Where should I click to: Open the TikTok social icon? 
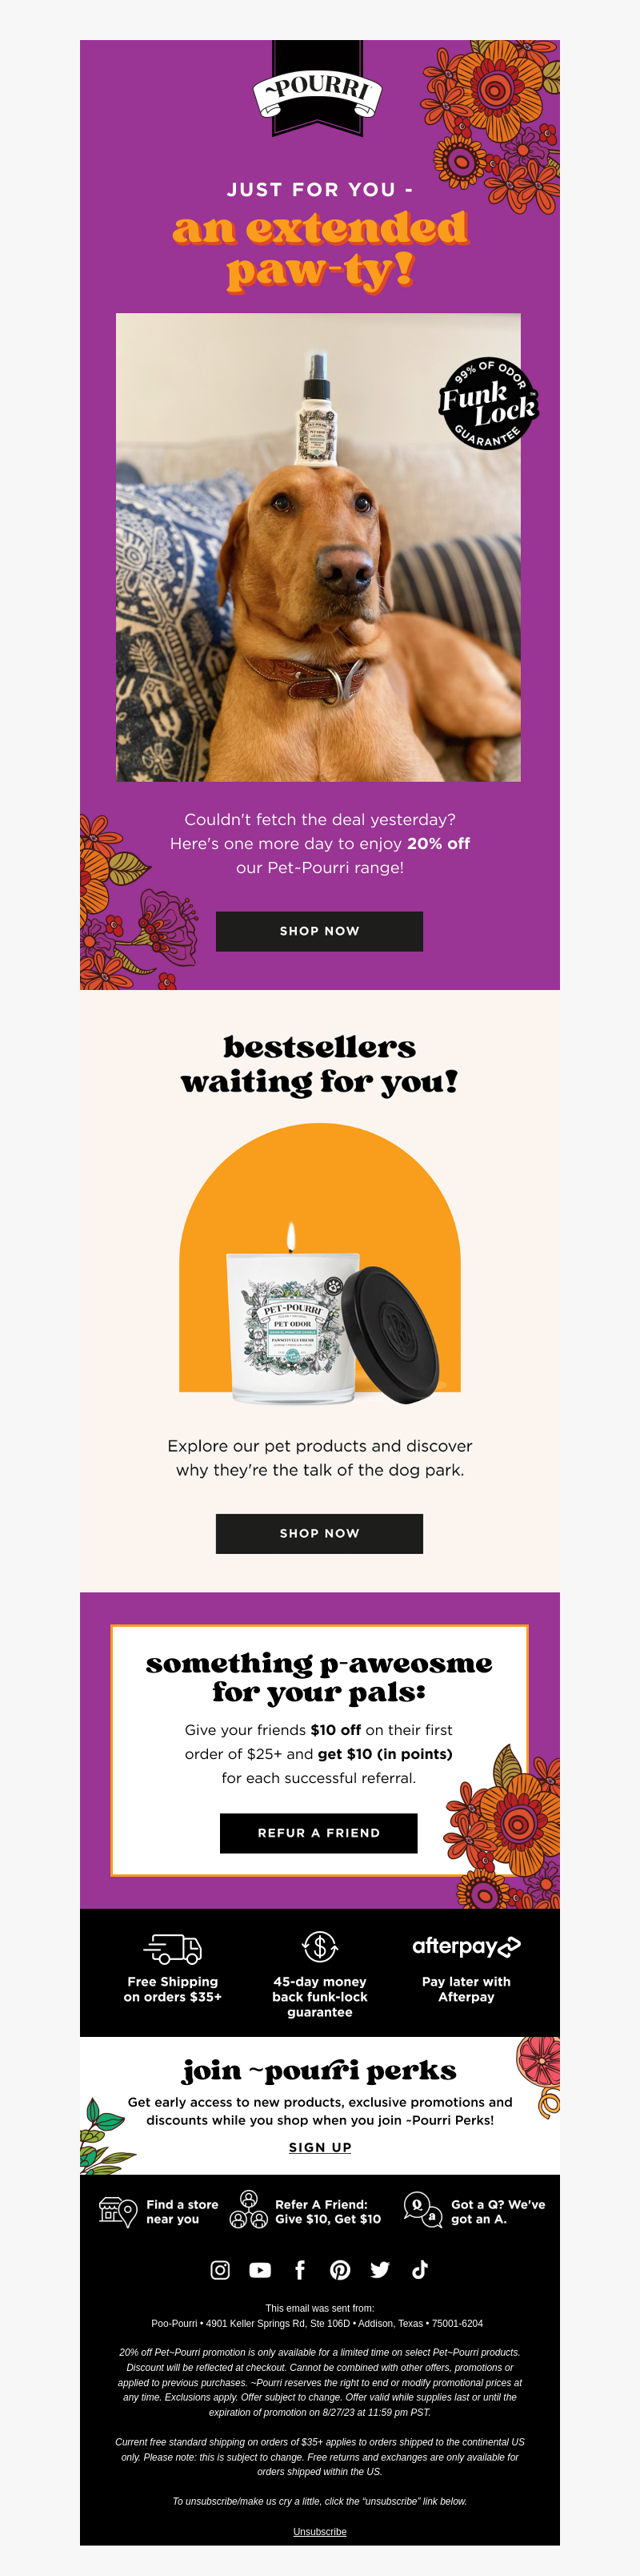419,2270
